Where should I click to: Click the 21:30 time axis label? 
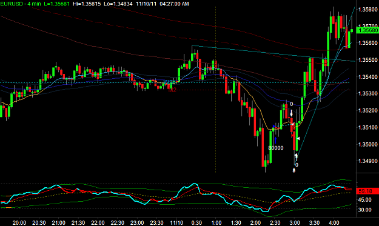[x=78, y=222]
